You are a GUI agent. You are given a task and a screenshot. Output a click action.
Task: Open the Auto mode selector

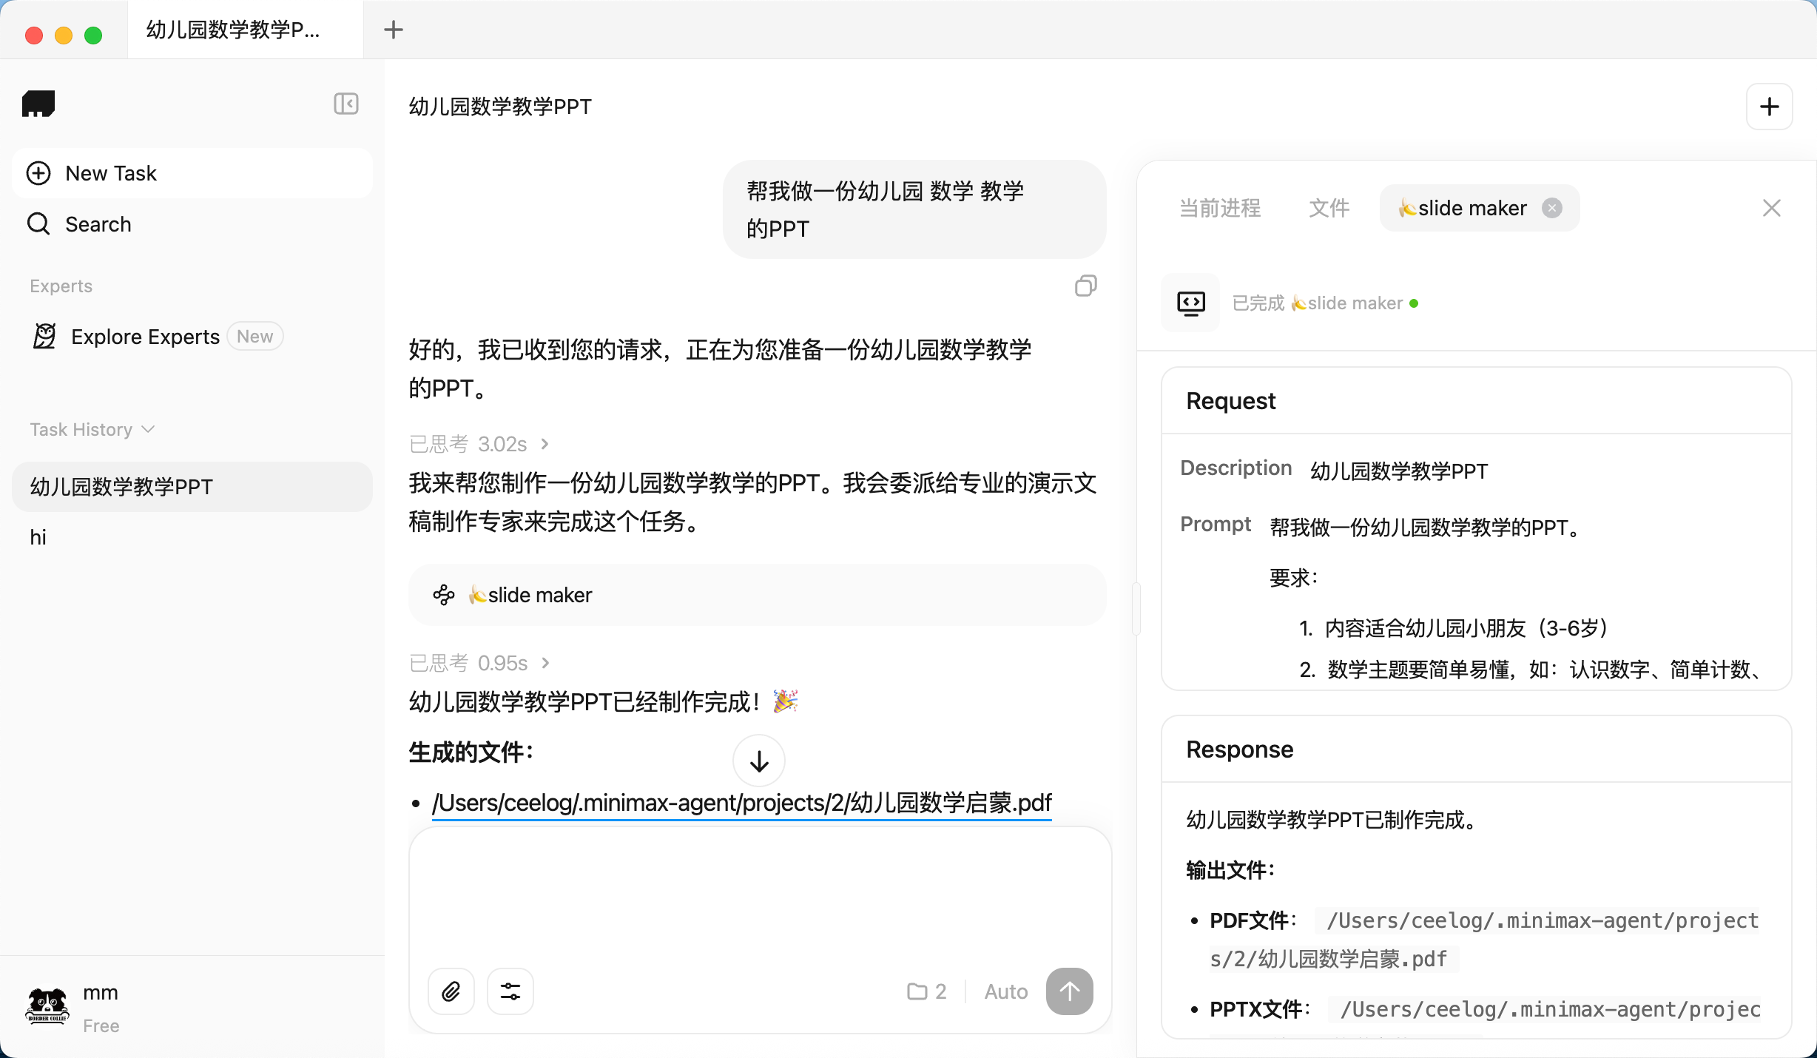pos(1005,991)
